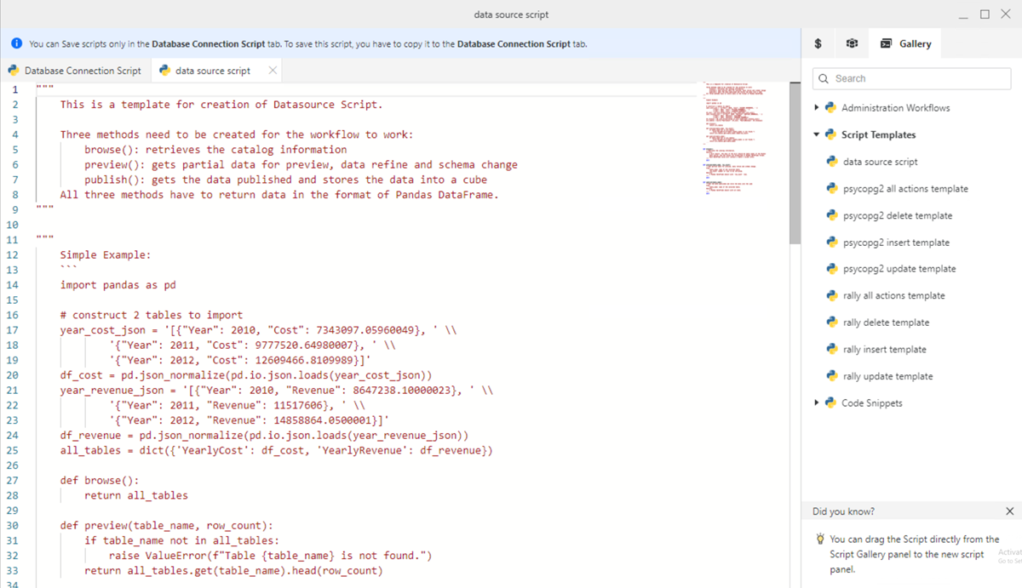Expand the Administration Workflows tree node

[x=817, y=108]
